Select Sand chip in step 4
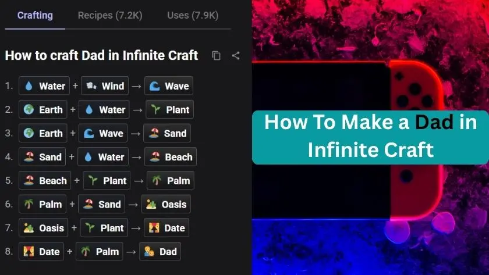Viewport: 489px width, 275px height. click(42, 156)
